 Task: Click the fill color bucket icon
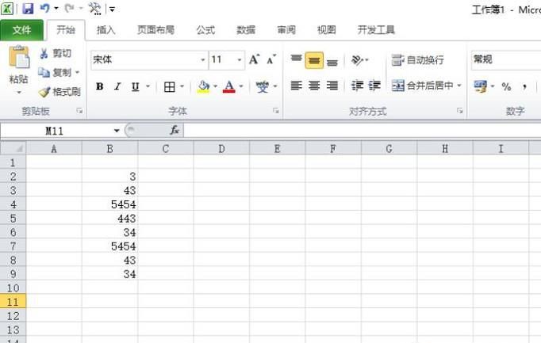(204, 86)
